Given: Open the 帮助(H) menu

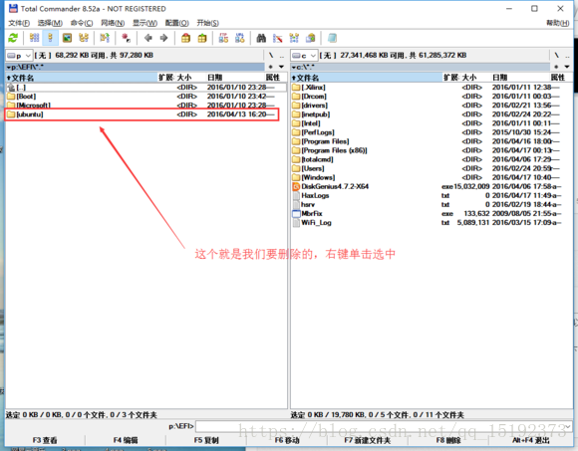Looking at the screenshot, I should point(558,23).
